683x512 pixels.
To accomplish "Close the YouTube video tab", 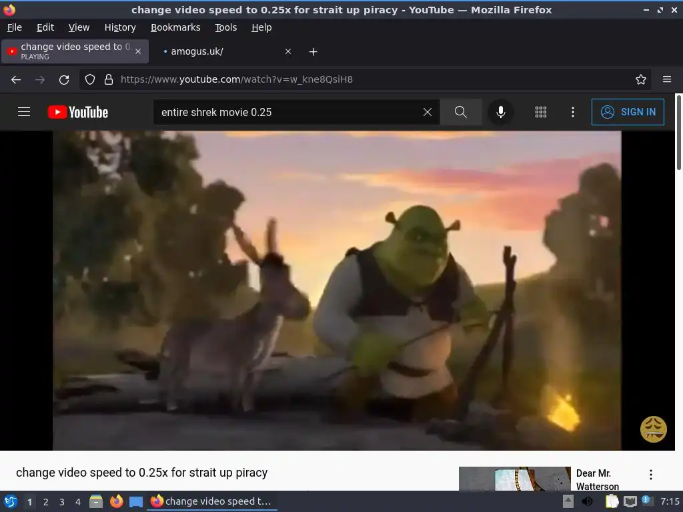I will click(x=138, y=51).
